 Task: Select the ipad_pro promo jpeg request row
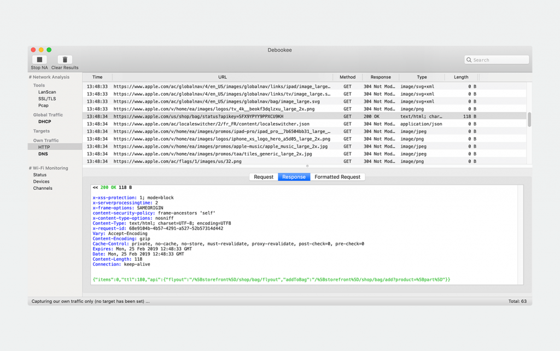305,131
